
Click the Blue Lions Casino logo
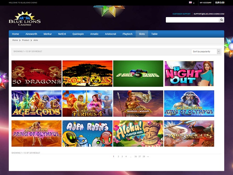tap(25, 18)
